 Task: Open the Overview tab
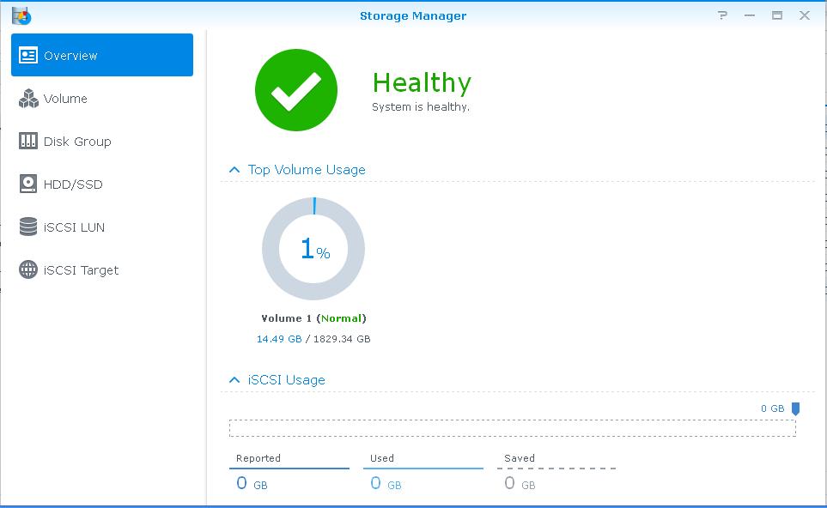pyautogui.click(x=102, y=55)
